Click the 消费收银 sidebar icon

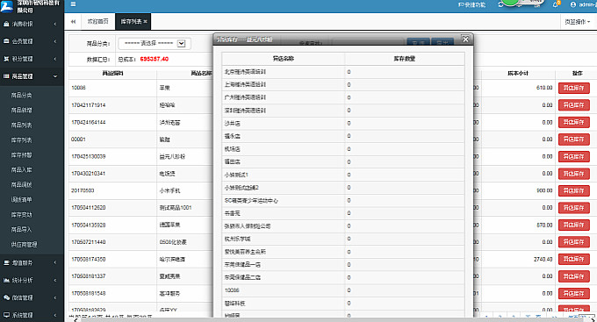(6, 24)
